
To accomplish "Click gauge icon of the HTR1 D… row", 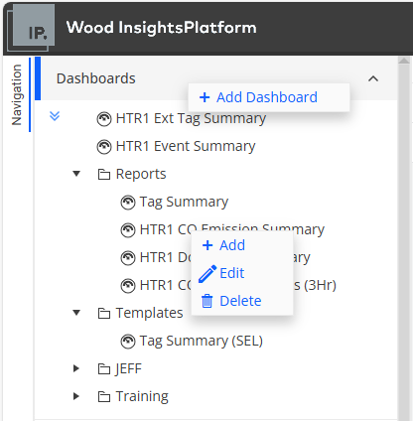I will pyautogui.click(x=128, y=258).
